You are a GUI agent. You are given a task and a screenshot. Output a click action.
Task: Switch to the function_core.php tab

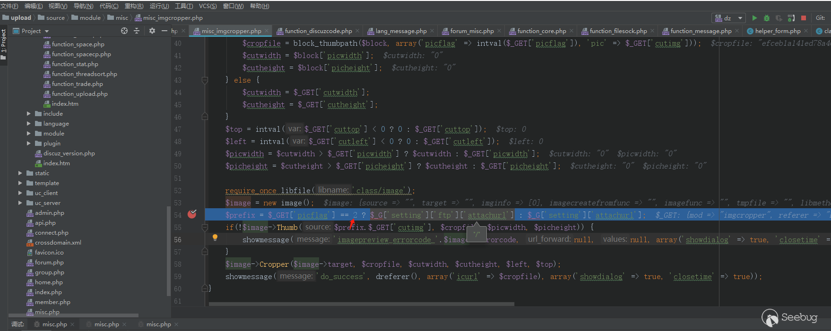pyautogui.click(x=541, y=31)
